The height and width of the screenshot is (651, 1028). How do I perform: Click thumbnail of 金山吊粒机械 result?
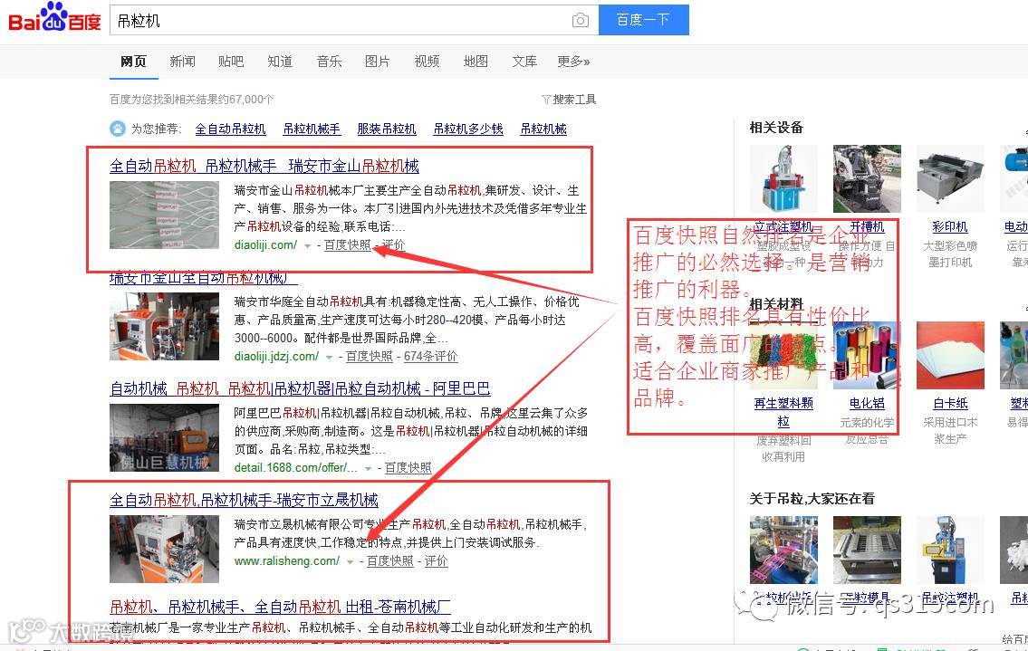164,215
